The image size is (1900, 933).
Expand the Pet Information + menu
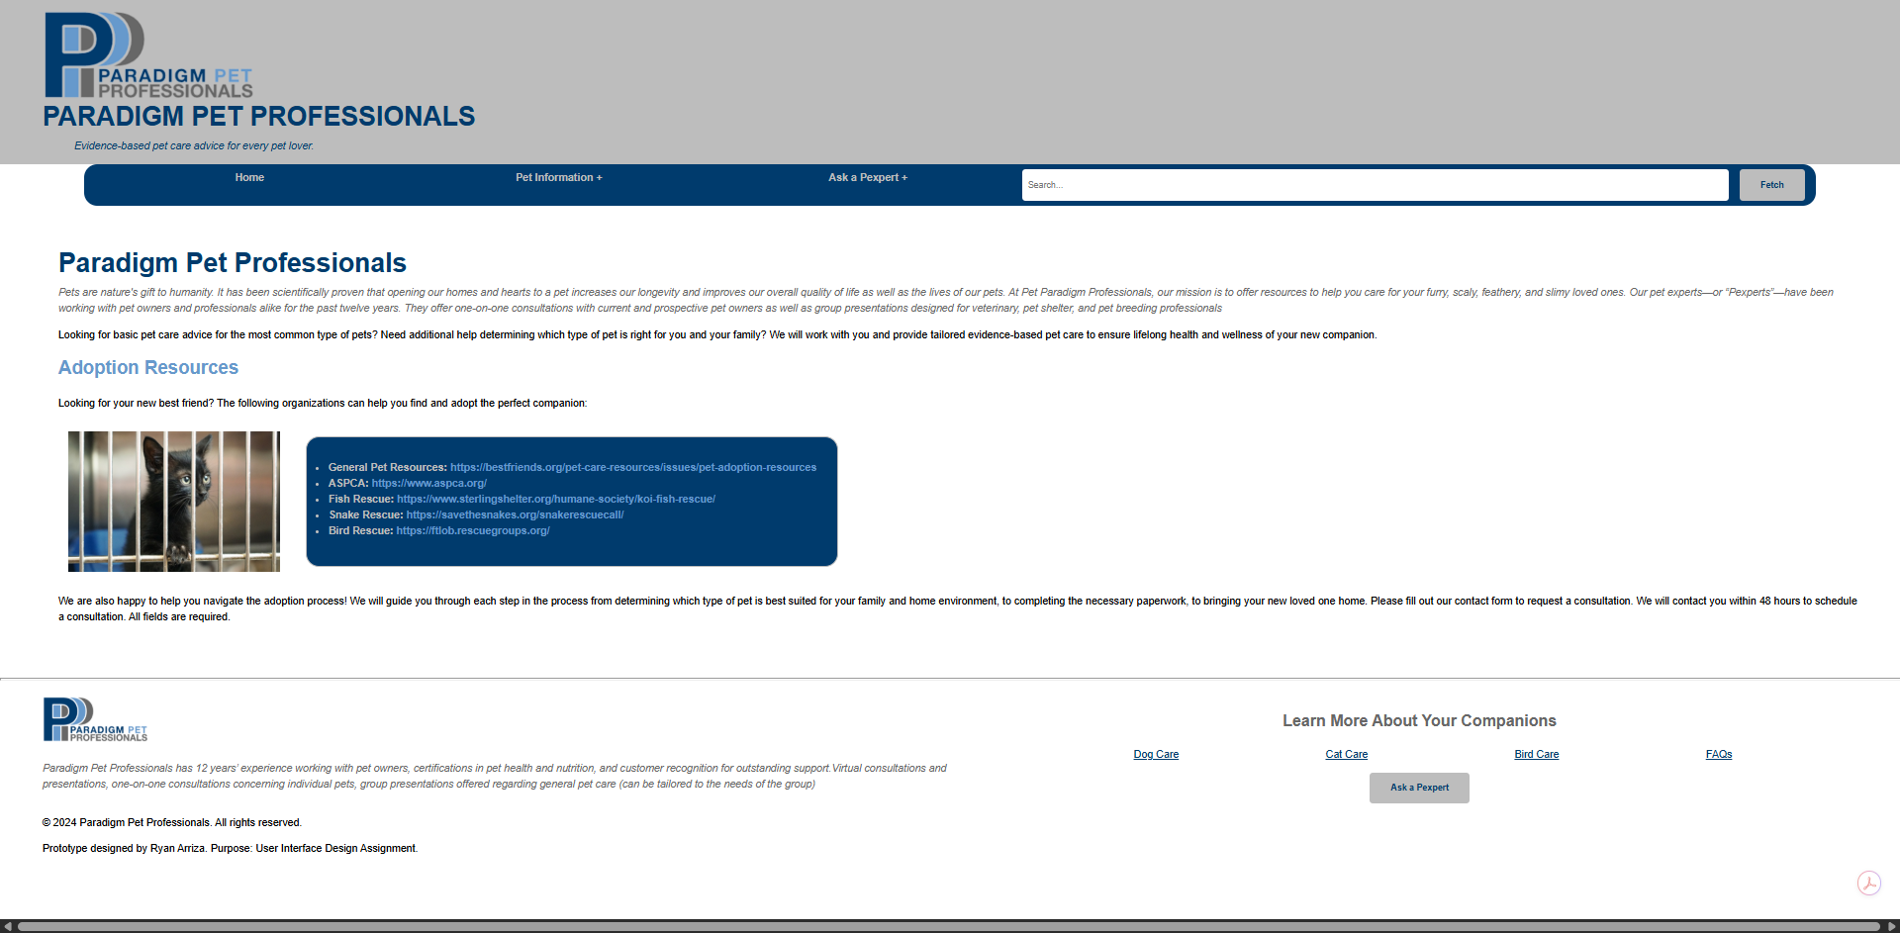click(558, 178)
